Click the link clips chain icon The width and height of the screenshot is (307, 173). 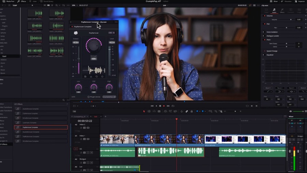click(x=187, y=111)
